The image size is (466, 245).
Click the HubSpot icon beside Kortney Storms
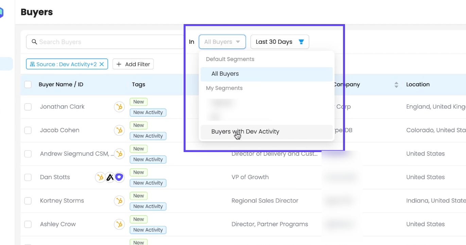coord(119,201)
